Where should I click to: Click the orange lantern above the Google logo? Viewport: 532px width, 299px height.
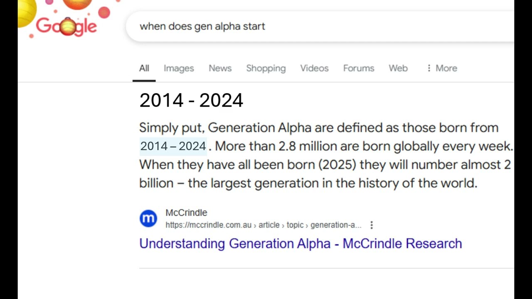coord(77,4)
